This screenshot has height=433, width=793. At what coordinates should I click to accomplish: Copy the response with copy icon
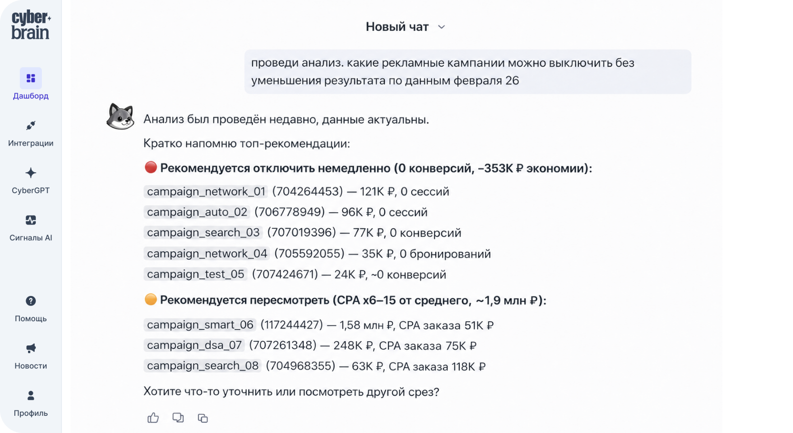pyautogui.click(x=203, y=418)
